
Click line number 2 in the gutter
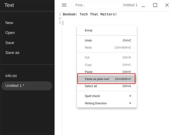coord(60,18)
